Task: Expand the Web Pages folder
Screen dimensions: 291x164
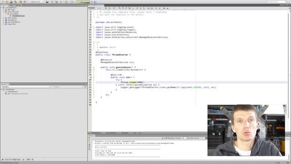Action: (4, 10)
